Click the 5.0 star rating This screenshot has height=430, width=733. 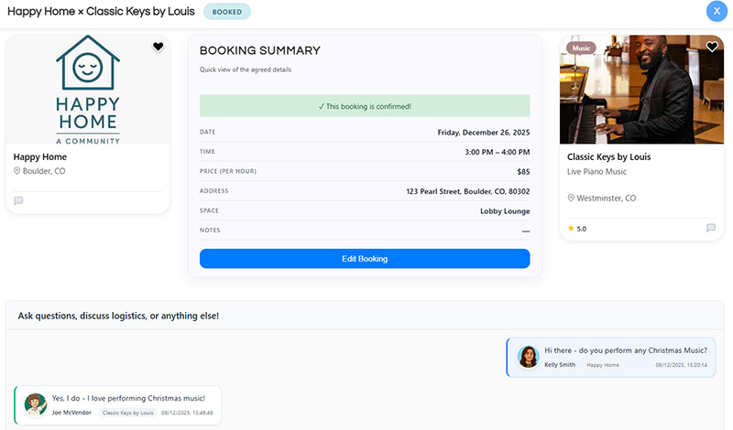tap(577, 228)
